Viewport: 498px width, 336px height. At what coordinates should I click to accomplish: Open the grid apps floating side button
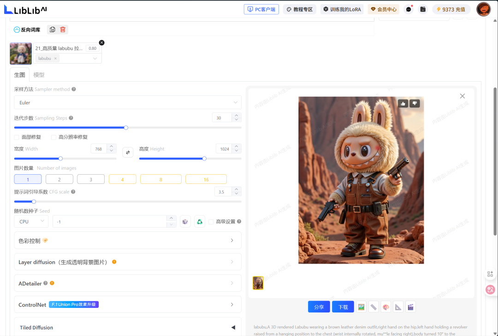coord(490,274)
